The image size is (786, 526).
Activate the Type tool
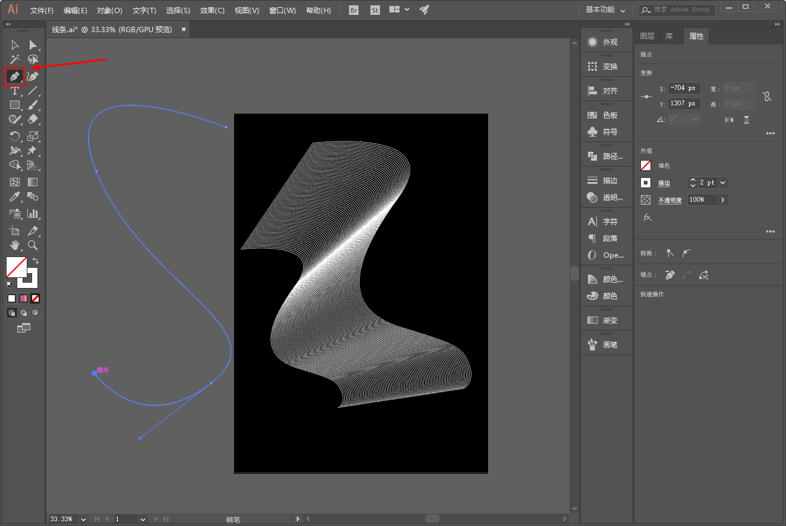(x=15, y=91)
